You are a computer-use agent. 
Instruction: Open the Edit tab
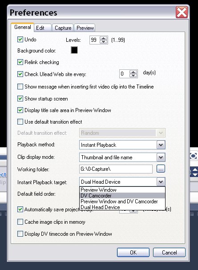(x=43, y=28)
